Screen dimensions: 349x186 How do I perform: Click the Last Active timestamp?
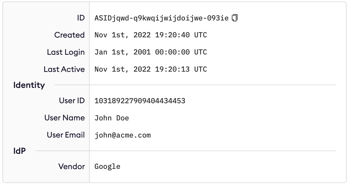(x=151, y=70)
